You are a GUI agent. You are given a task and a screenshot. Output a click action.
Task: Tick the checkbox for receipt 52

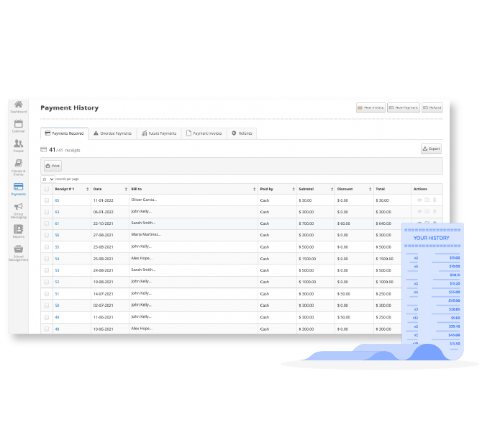coord(47,282)
